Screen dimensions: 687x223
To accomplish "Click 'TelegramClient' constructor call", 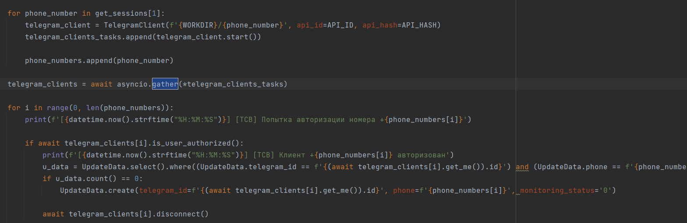I will [x=135, y=25].
